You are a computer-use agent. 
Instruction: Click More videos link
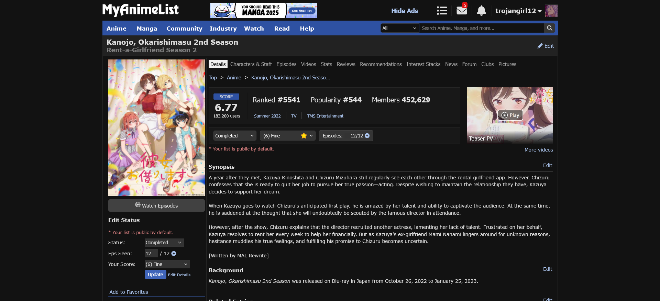click(539, 150)
